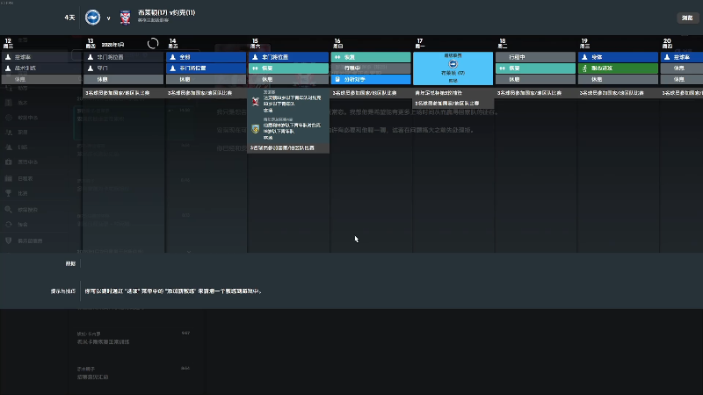Click recovery arrows icon of day 16 恢复
Viewport: 703px width, 395px height.
337,57
